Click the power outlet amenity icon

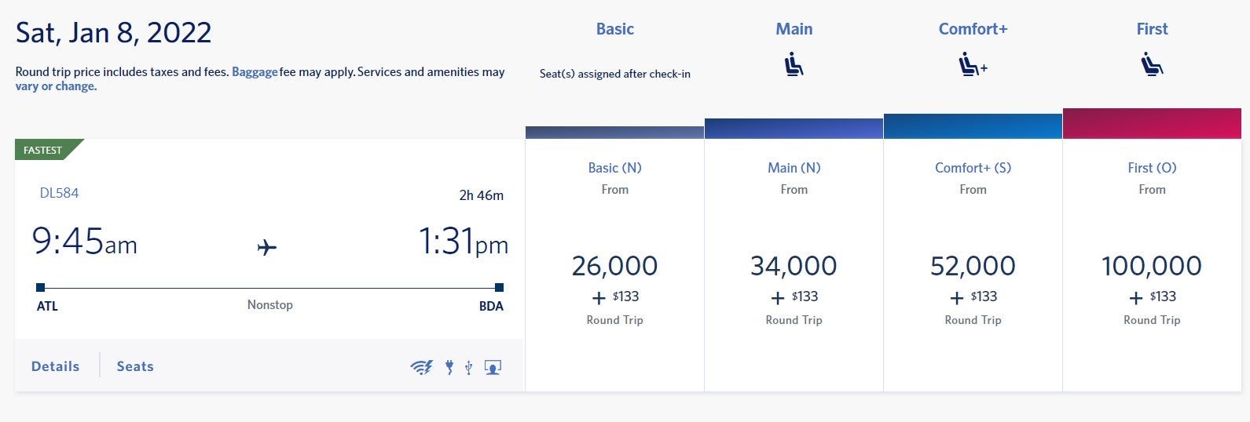click(x=449, y=367)
